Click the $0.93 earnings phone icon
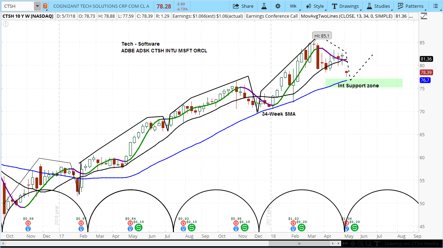Viewport: 443px width, 248px height. (183, 223)
